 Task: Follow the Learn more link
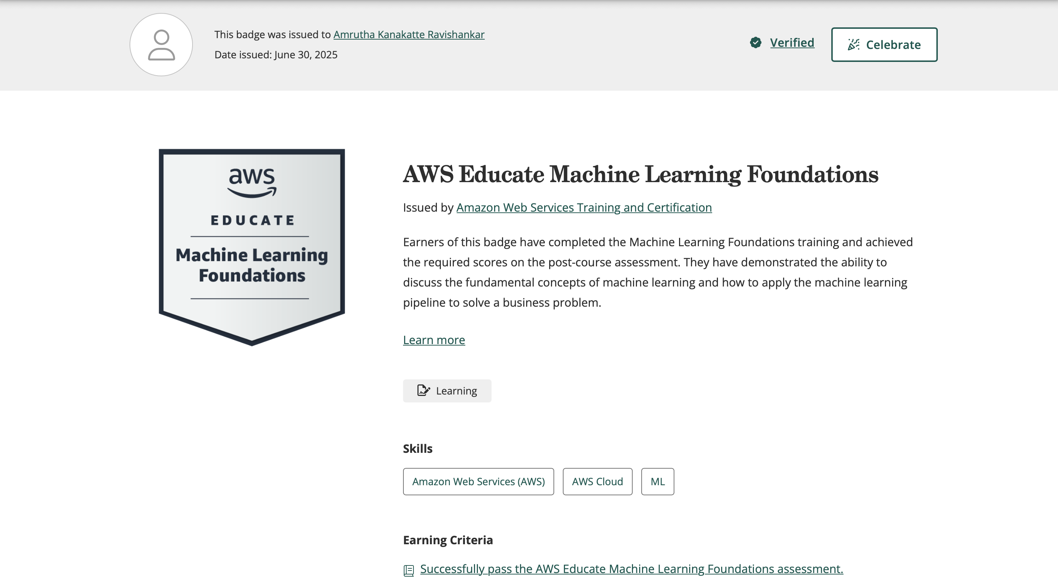(434, 340)
